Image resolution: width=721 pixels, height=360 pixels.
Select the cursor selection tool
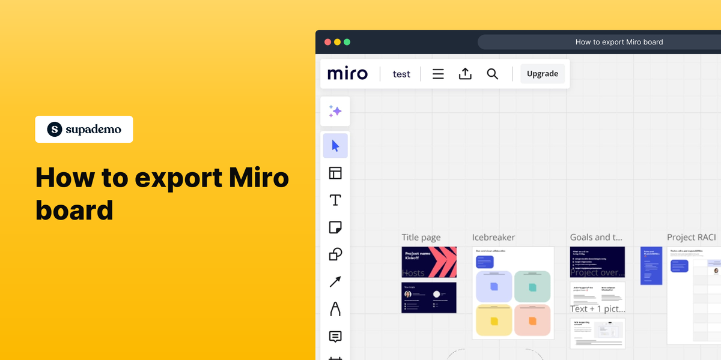pos(335,146)
